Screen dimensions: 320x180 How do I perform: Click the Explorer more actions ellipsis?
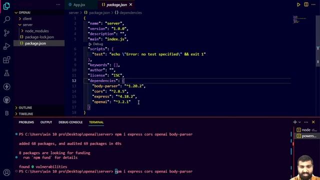click(58, 4)
